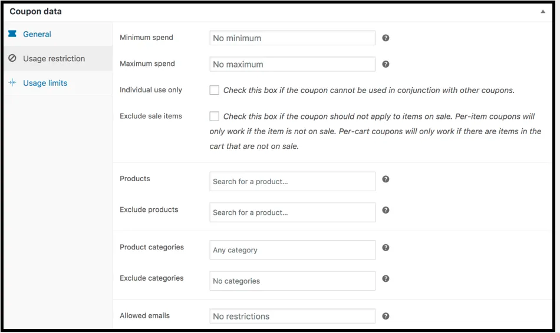Click the ticket icon for General

tap(12, 34)
